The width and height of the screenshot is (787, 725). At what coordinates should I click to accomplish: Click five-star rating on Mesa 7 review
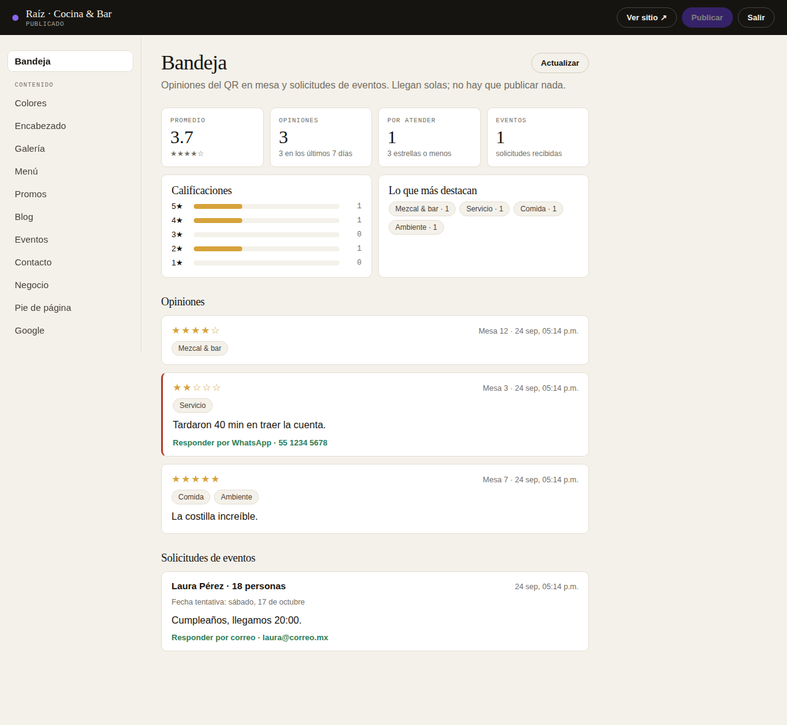click(196, 479)
